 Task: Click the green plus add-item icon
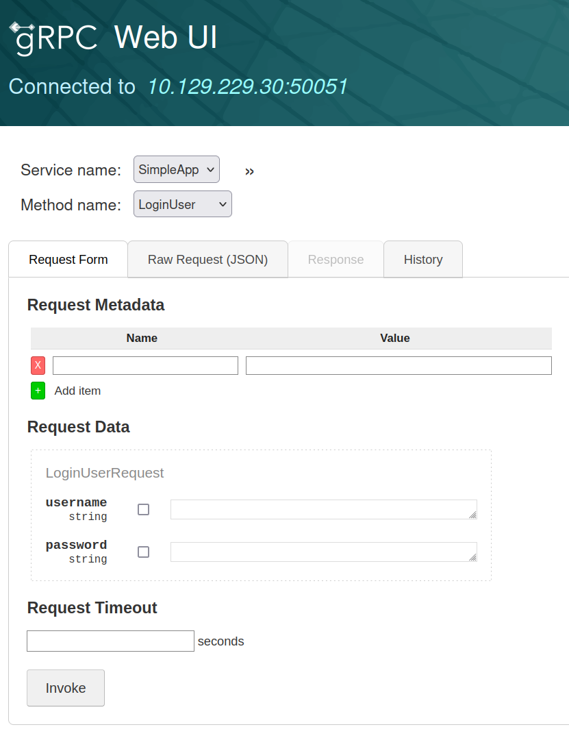(x=38, y=391)
